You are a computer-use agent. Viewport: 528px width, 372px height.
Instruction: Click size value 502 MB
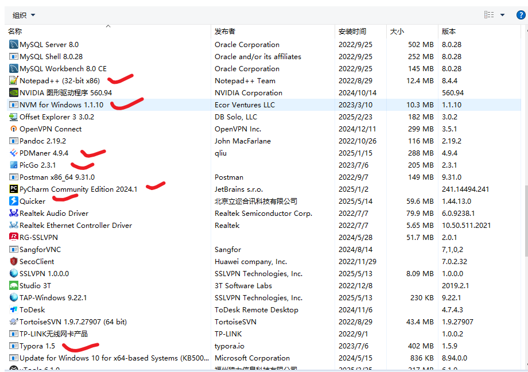click(421, 44)
